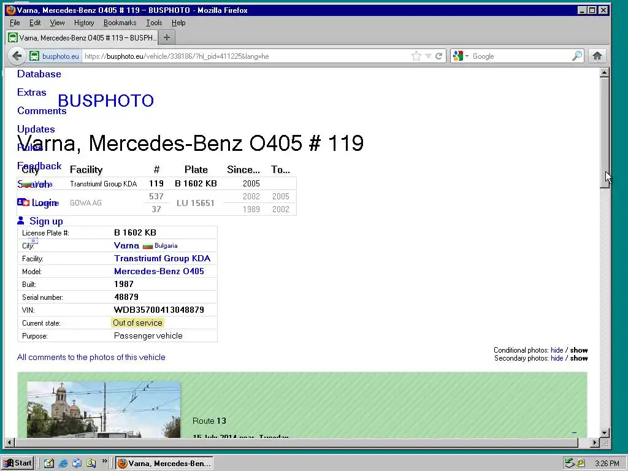Image resolution: width=628 pixels, height=471 pixels.
Task: Click the Outlook Express quick launch icon
Action: tap(77, 464)
